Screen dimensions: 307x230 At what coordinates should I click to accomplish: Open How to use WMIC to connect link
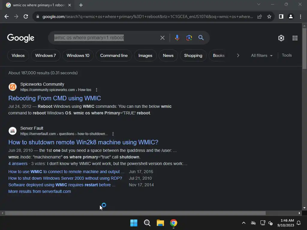66,172
